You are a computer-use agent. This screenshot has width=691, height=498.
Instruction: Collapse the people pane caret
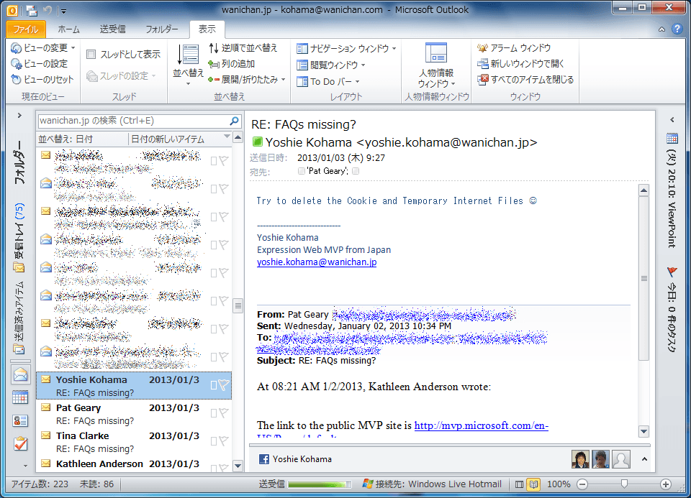(644, 459)
